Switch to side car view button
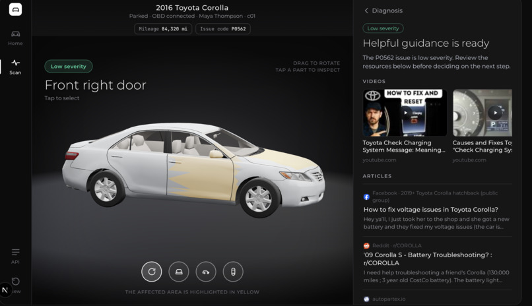 pyautogui.click(x=206, y=272)
